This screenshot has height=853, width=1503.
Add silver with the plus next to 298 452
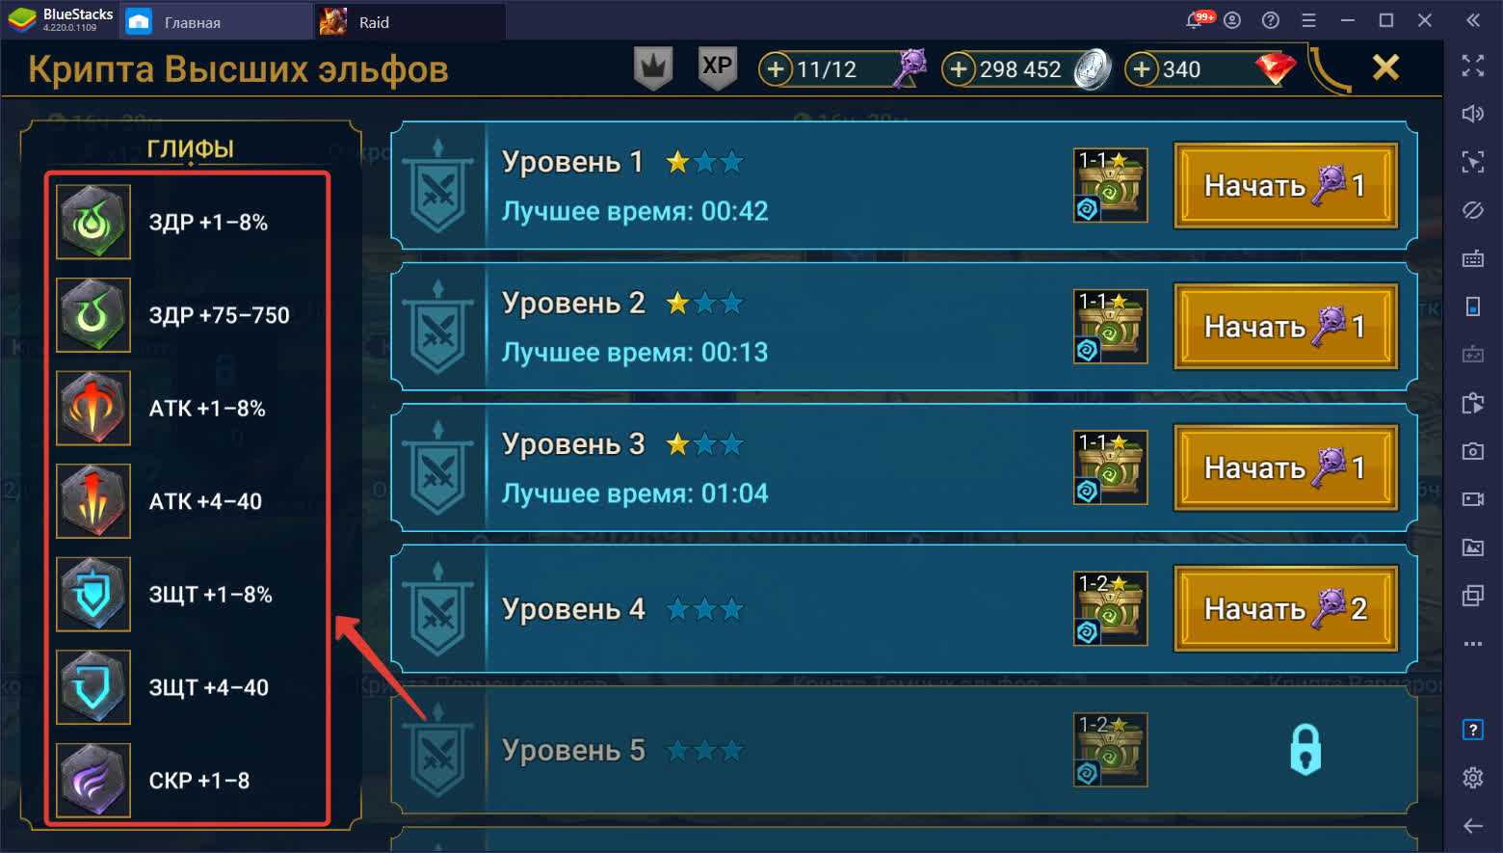959,69
